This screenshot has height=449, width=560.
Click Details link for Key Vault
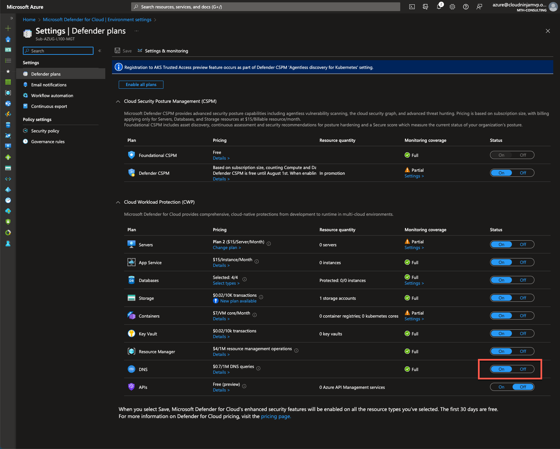[221, 337]
